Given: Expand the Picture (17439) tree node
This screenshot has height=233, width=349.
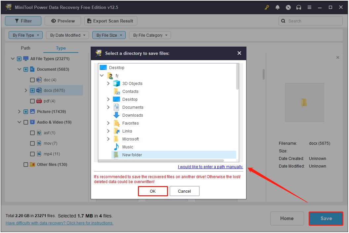Looking at the screenshot, I should [x=19, y=111].
